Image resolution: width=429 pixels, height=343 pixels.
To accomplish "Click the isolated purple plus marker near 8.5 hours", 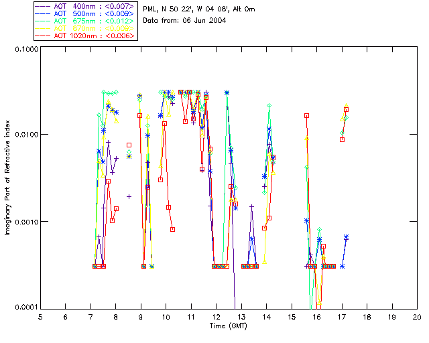I will click(x=129, y=196).
